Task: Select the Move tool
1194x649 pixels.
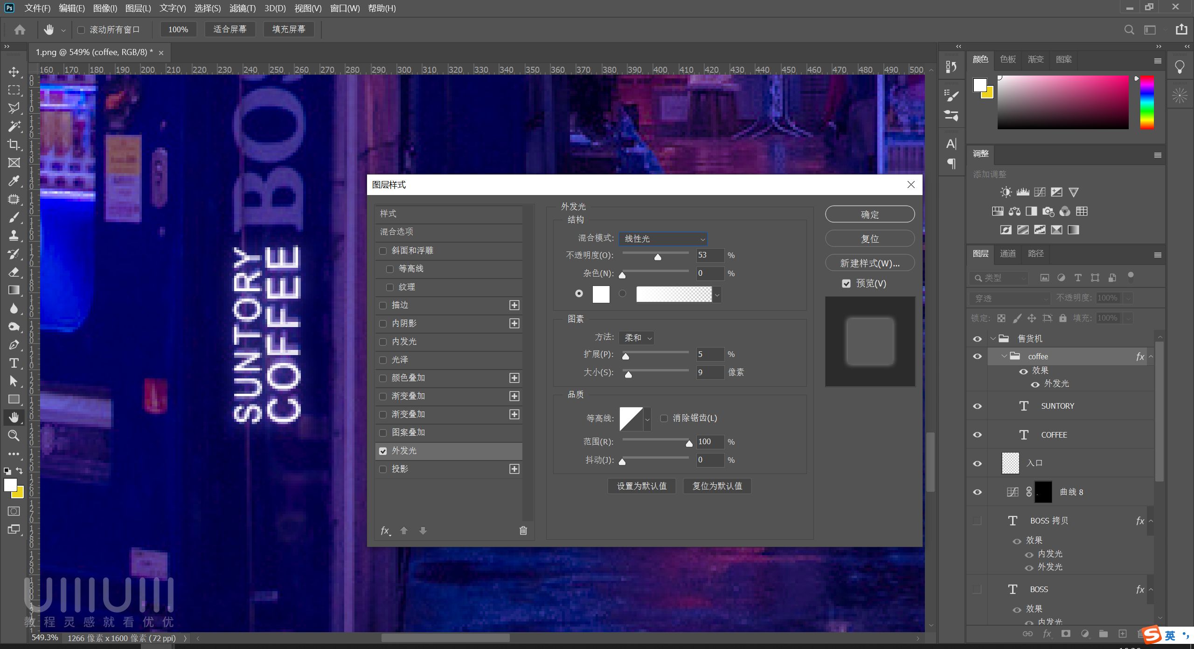Action: pos(14,72)
